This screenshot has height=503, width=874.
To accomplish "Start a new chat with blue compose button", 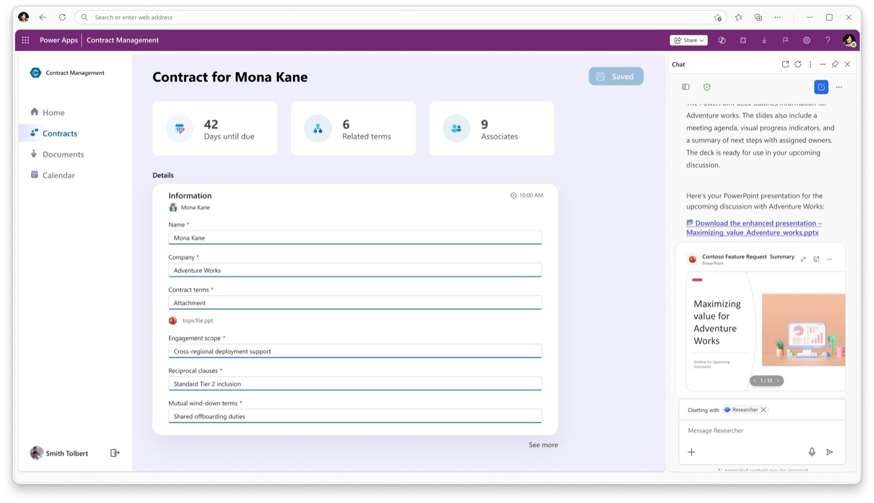I will pos(822,87).
